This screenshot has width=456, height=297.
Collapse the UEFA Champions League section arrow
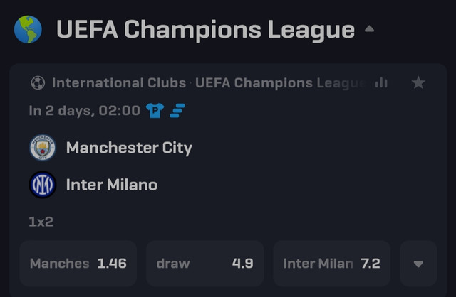tap(369, 28)
